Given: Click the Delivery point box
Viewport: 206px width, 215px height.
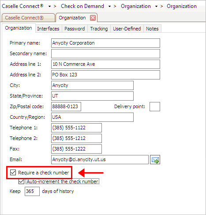Looking at the screenshot, I should pos(155,106).
